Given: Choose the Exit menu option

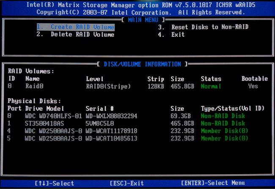Looking at the screenshot, I should 171,35.
